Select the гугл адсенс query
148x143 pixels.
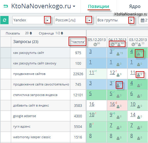coord(22,126)
